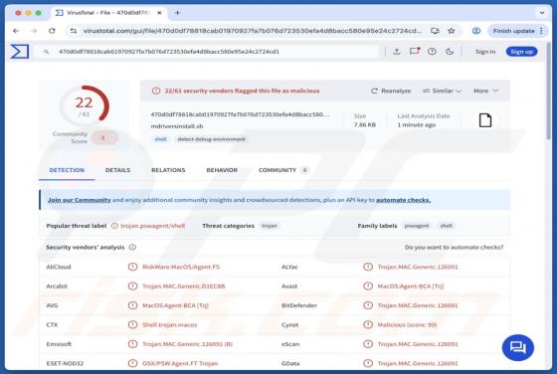557x374 pixels.
Task: Click the VirusTotal logo icon
Action: coord(19,52)
